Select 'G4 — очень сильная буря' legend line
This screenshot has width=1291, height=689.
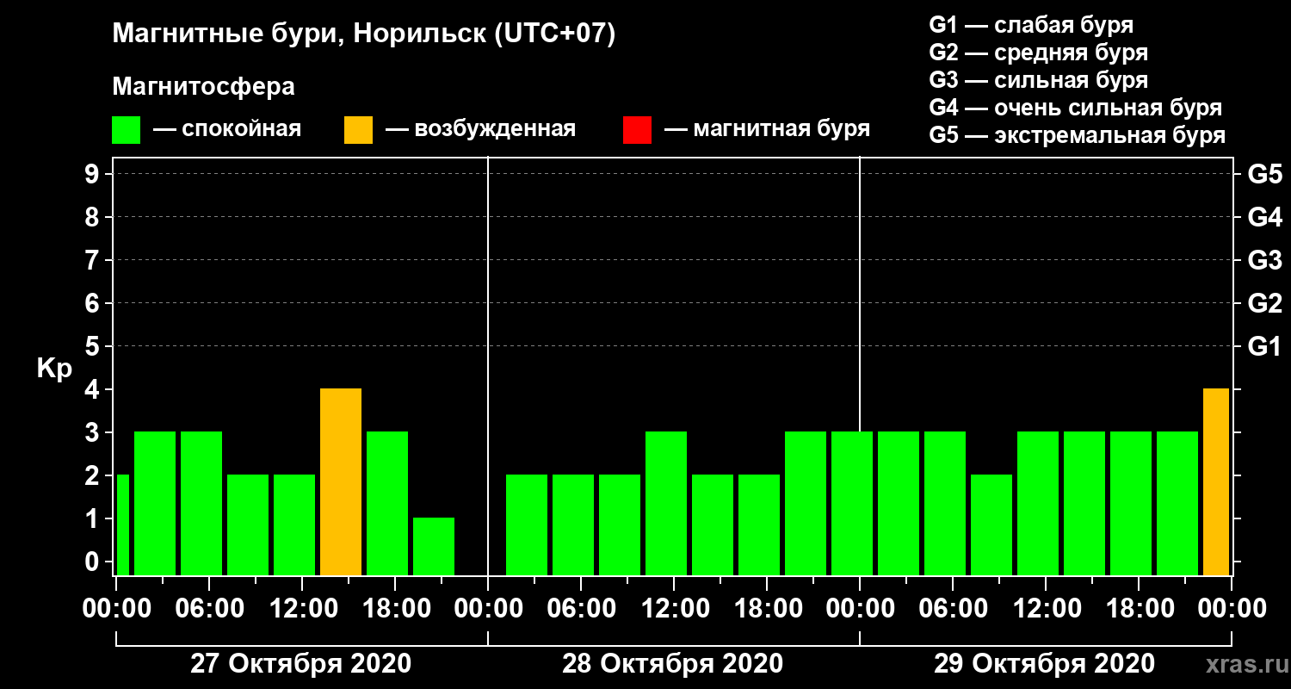point(1075,108)
